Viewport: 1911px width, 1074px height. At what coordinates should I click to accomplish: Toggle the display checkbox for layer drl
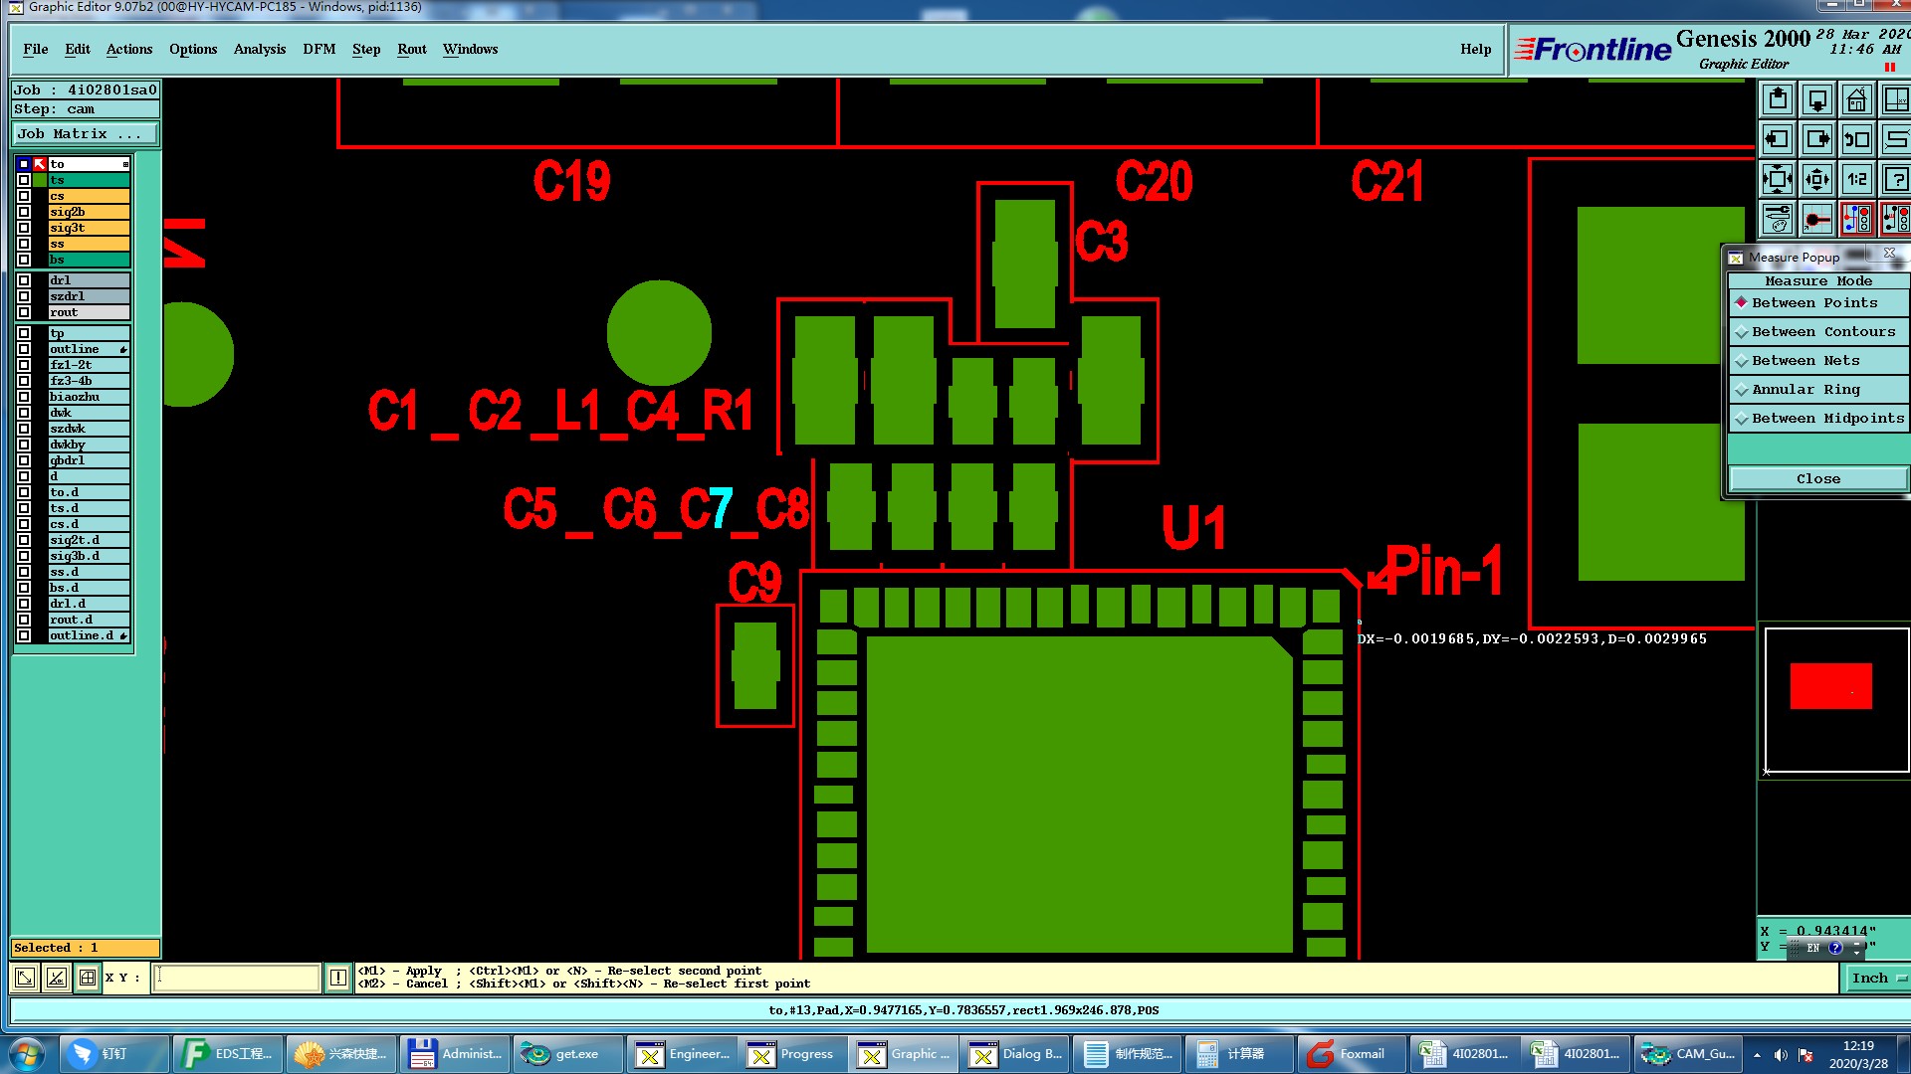tap(24, 280)
